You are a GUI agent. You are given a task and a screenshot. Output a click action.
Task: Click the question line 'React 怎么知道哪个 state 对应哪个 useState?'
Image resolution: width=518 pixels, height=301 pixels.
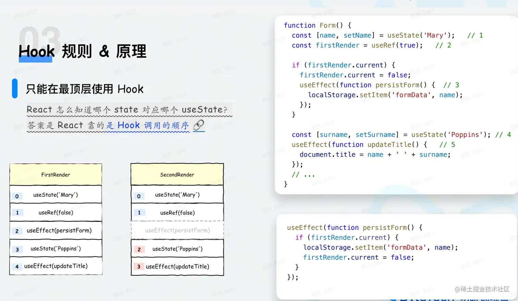click(127, 110)
